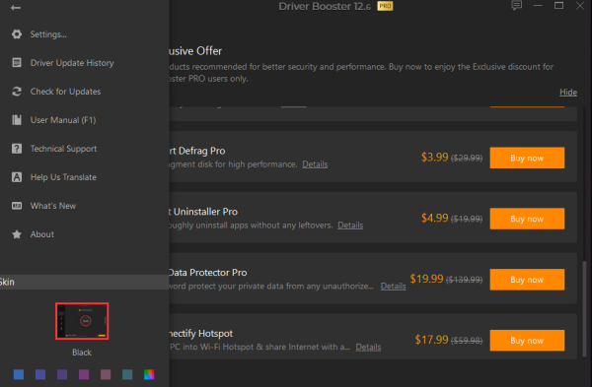
Task: Pick the blue skin color swatch
Action: [x=19, y=374]
